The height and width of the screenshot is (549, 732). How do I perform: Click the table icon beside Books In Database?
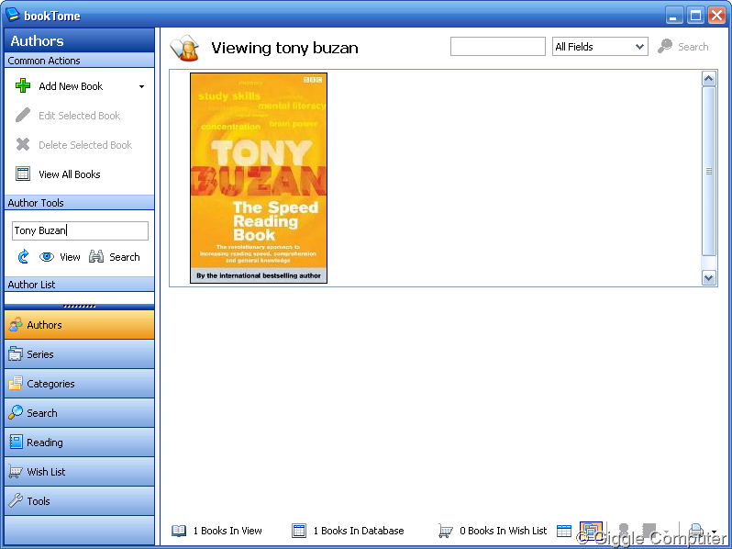click(299, 531)
